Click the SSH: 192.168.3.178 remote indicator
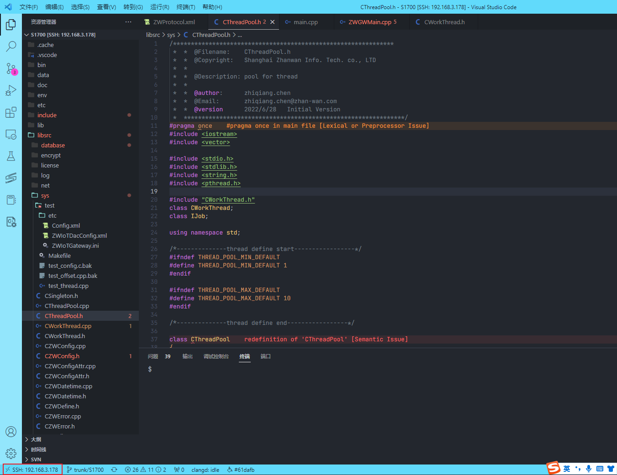Screen dimensions: 617x475 (32, 470)
